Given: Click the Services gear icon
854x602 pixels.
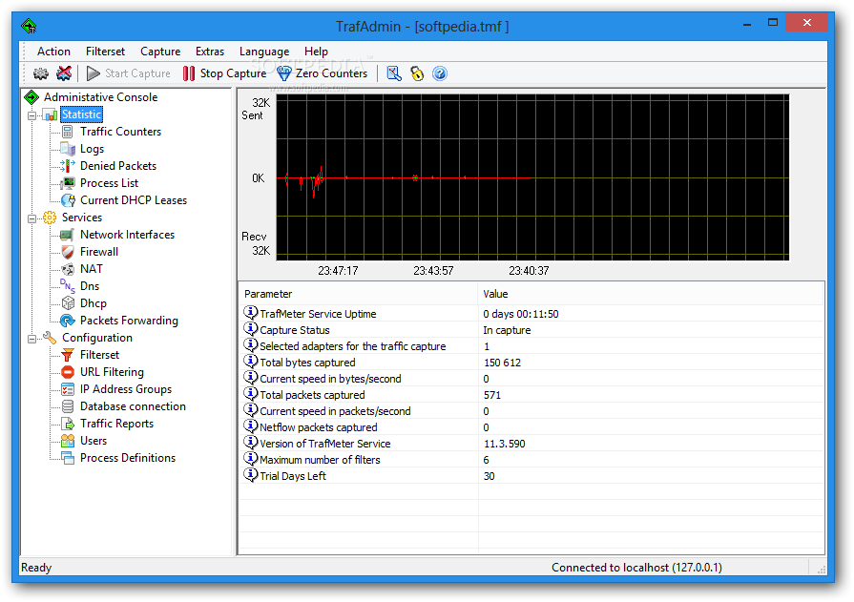Looking at the screenshot, I should (x=50, y=218).
